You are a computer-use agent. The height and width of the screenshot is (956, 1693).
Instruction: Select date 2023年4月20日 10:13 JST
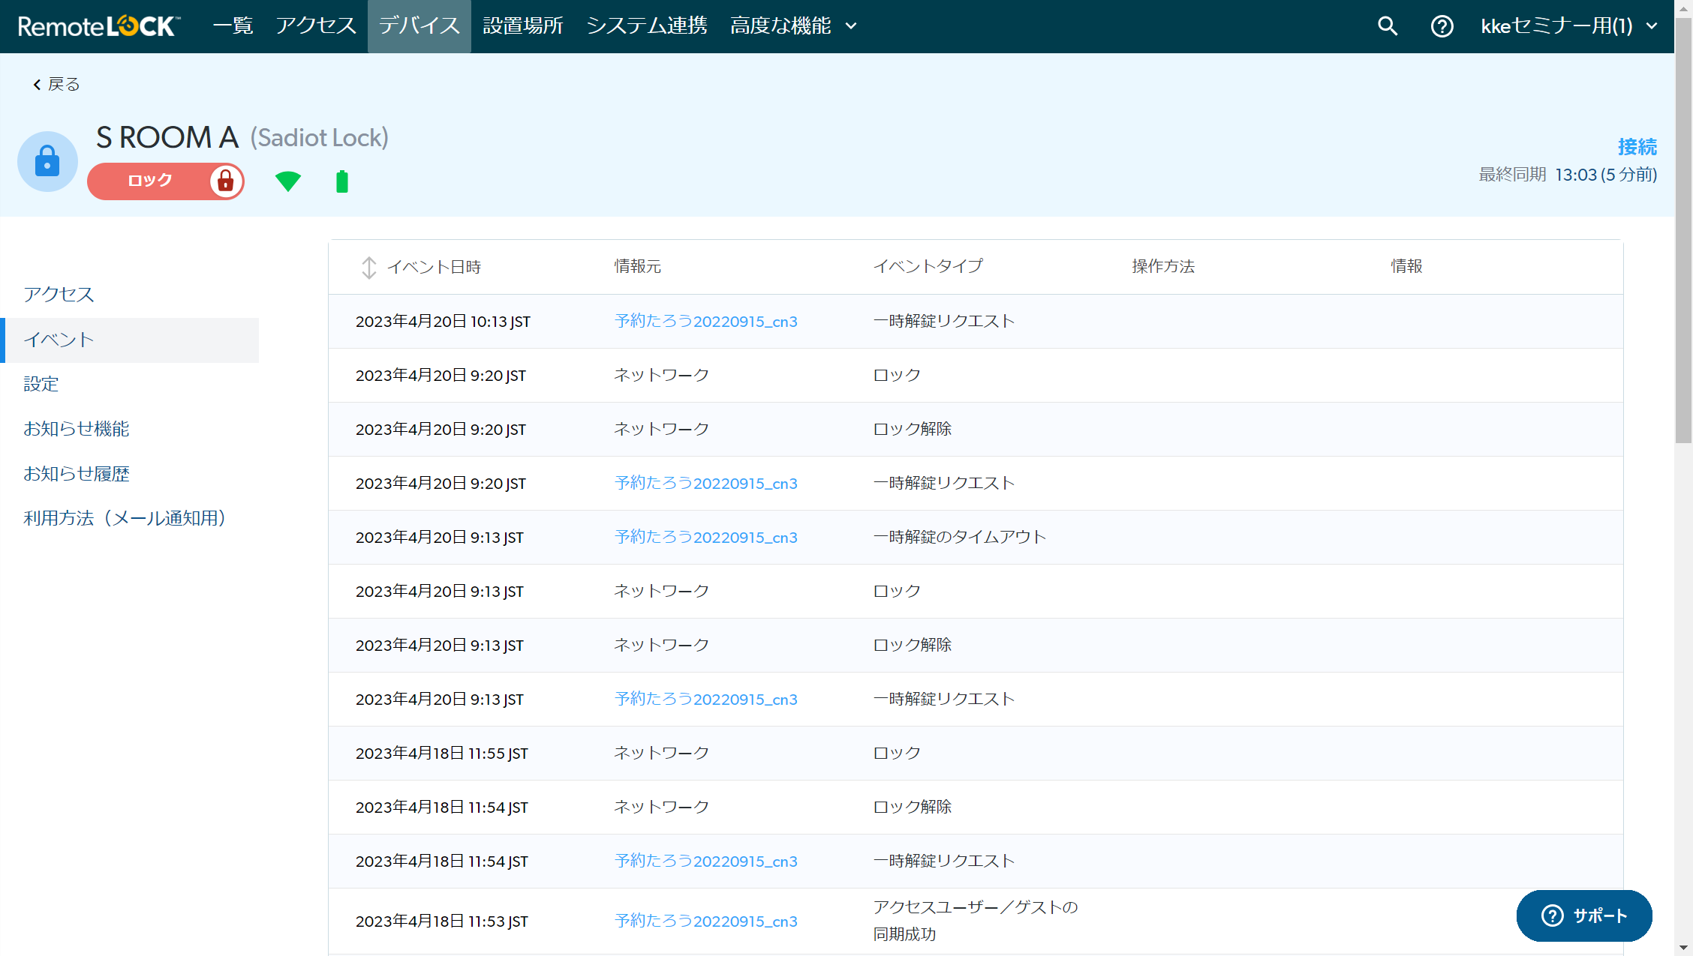(443, 322)
